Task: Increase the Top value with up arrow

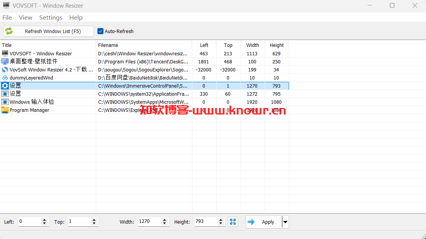Action: coord(94,219)
